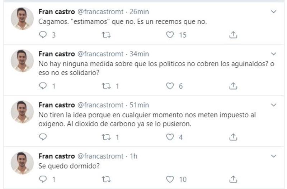Screen dimensions: 287x189
Task: Share the "Cagamos" tweet
Action: tap(233, 35)
